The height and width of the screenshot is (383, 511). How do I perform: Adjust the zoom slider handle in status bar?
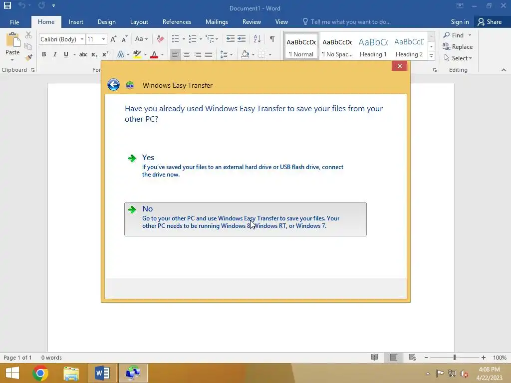[x=454, y=358]
